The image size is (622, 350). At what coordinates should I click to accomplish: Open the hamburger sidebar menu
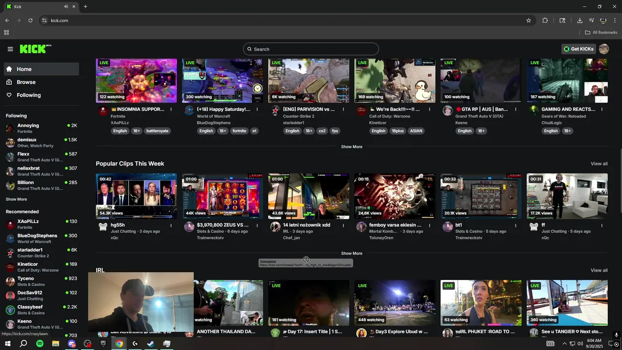pyautogui.click(x=10, y=49)
